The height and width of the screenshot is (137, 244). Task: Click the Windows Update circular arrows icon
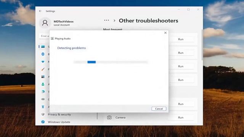43,122
